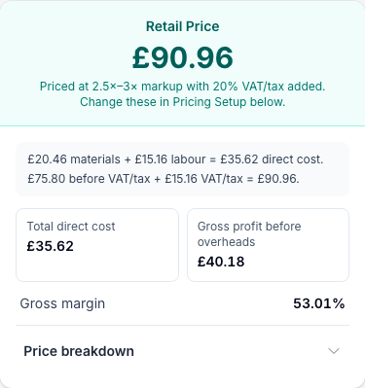The width and height of the screenshot is (365, 388).
Task: Click the Retail Price heading
Action: point(183,26)
